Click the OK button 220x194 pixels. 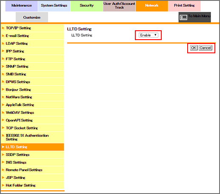click(194, 48)
